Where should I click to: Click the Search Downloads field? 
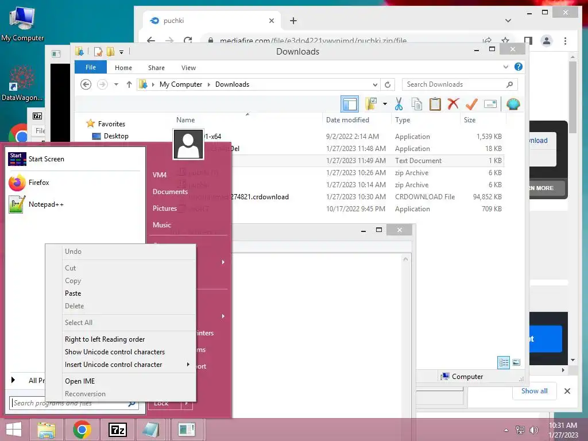click(460, 84)
